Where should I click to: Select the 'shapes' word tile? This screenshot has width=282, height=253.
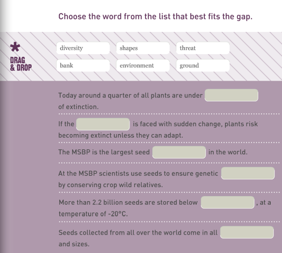coord(142,48)
